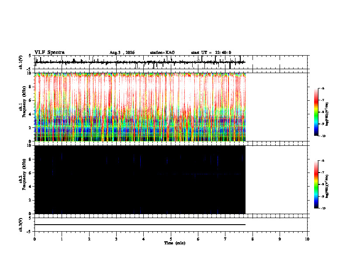Click time axis tick label '0'
This screenshot has width=346, height=268.
click(35, 239)
